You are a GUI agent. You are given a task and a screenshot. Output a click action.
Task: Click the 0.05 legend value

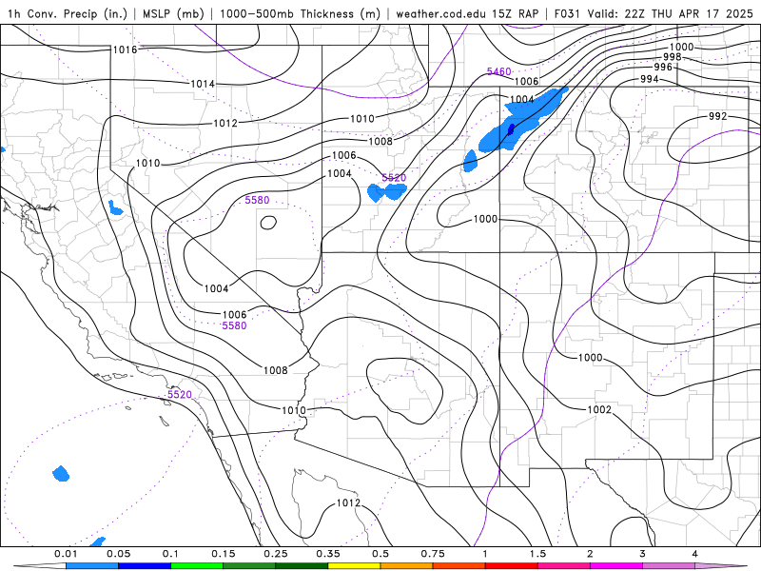point(118,554)
